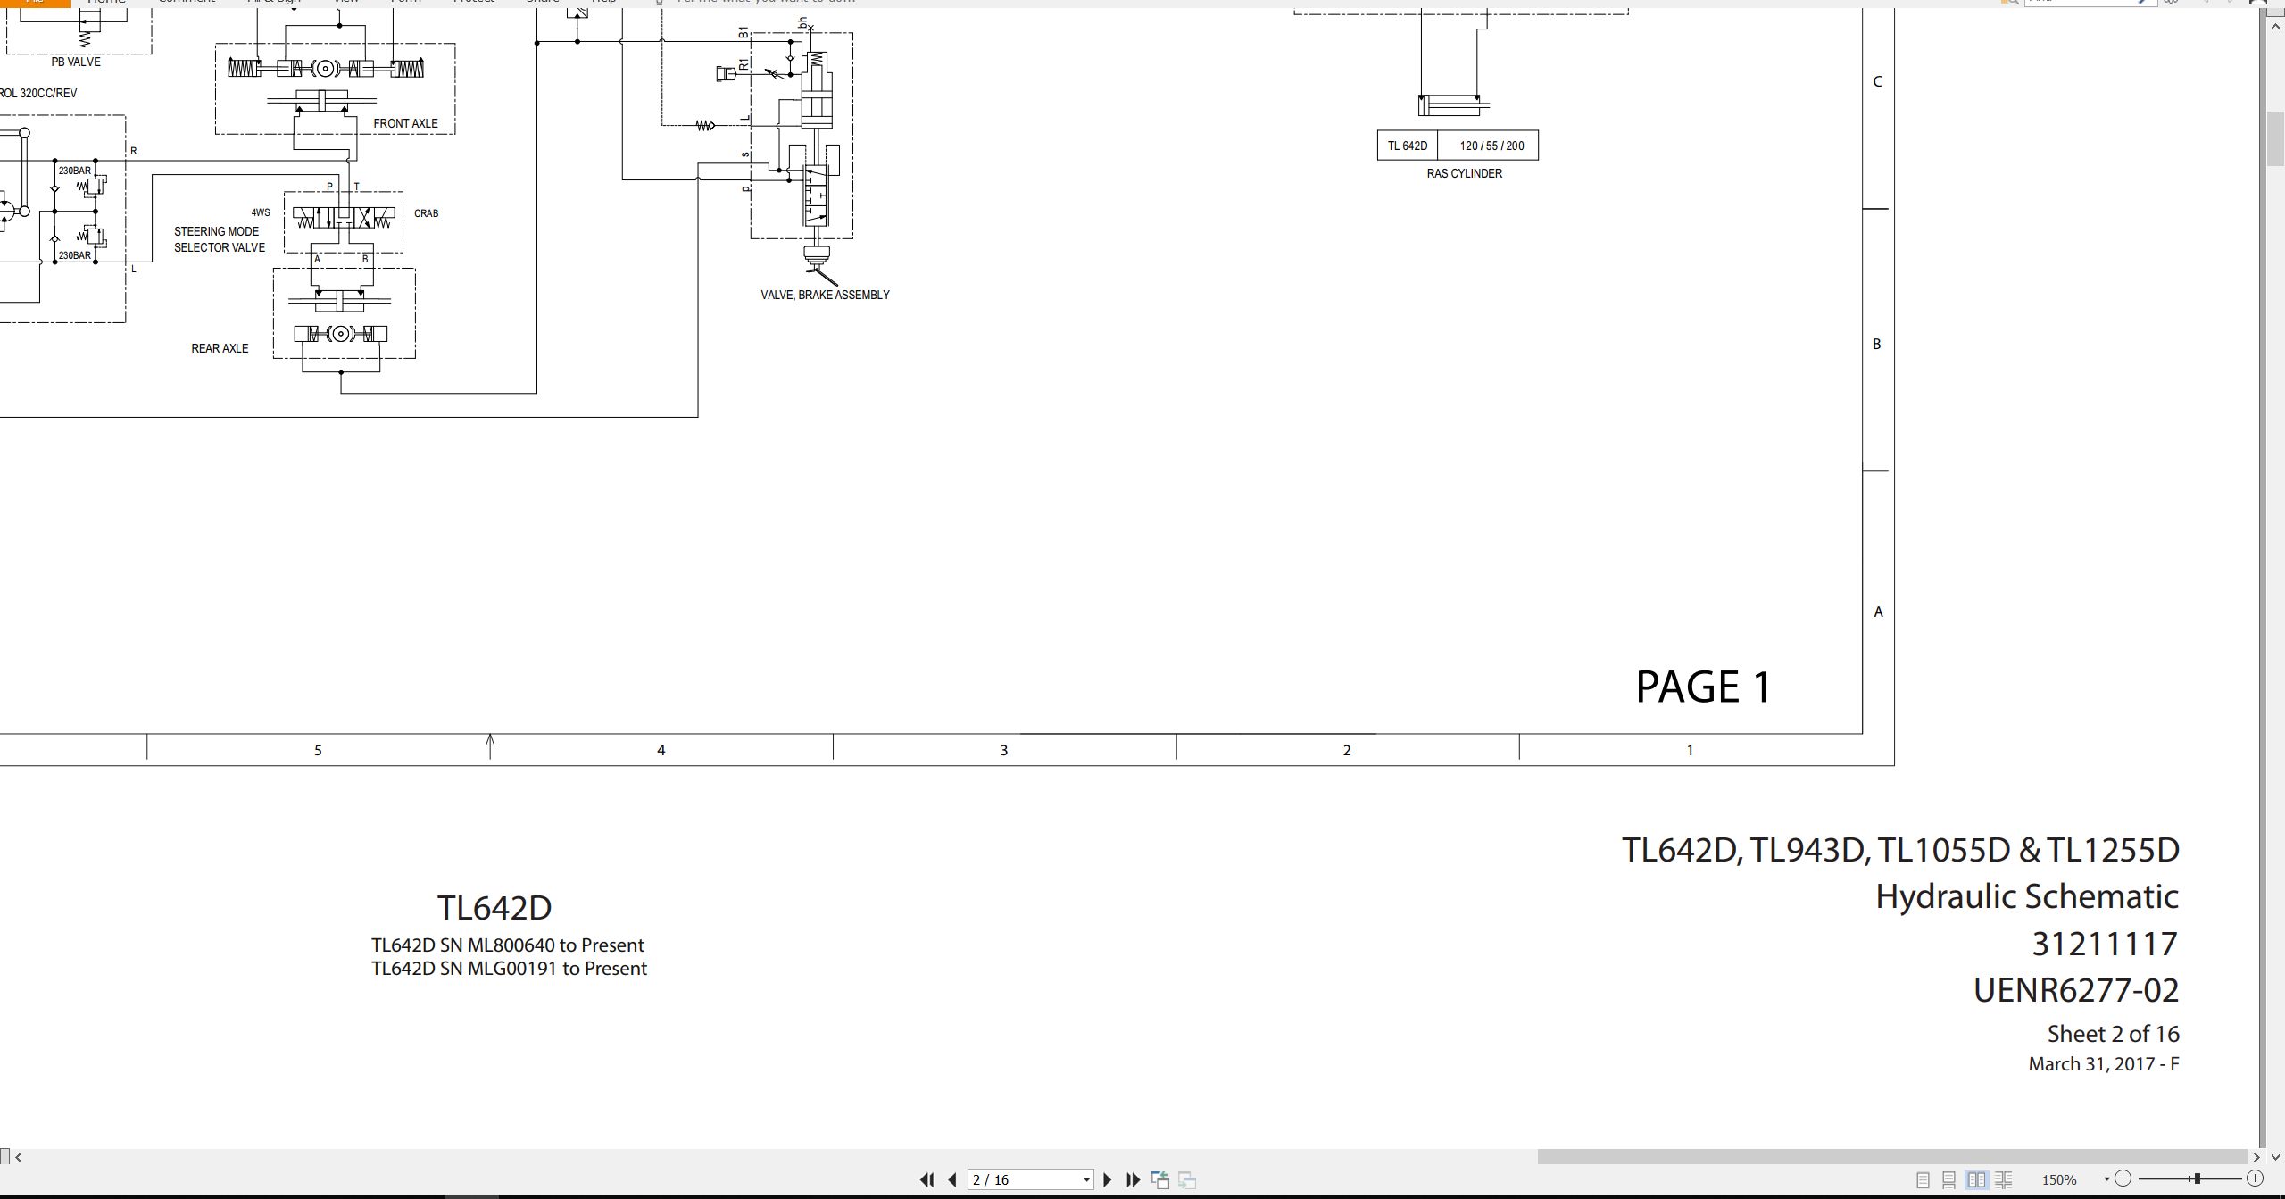Click the CRAB label on the schematic
2285x1199 pixels.
point(426,213)
